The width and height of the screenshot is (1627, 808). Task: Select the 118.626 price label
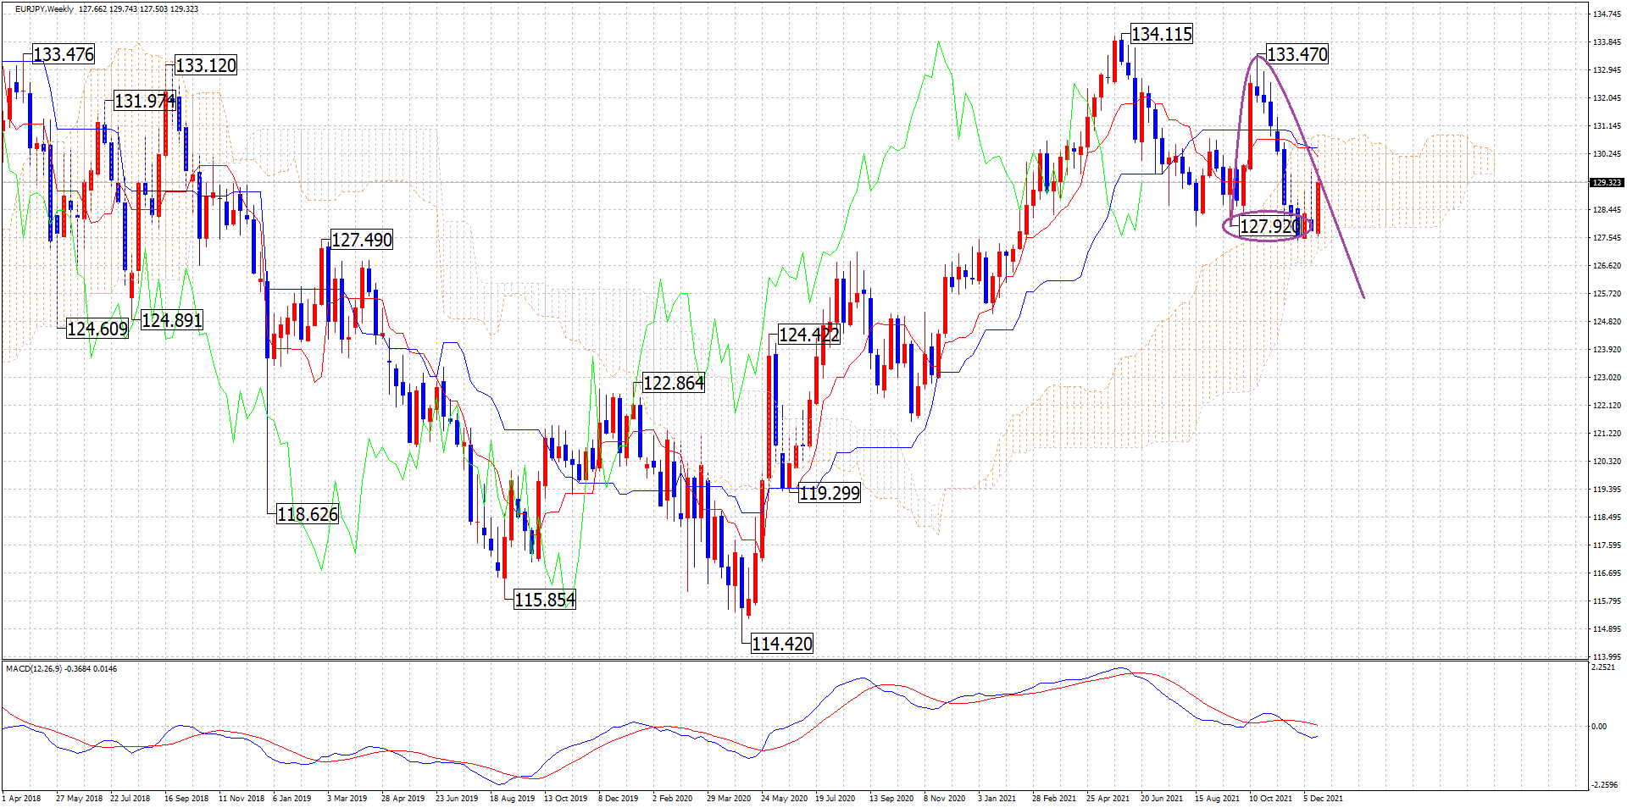coord(307,515)
